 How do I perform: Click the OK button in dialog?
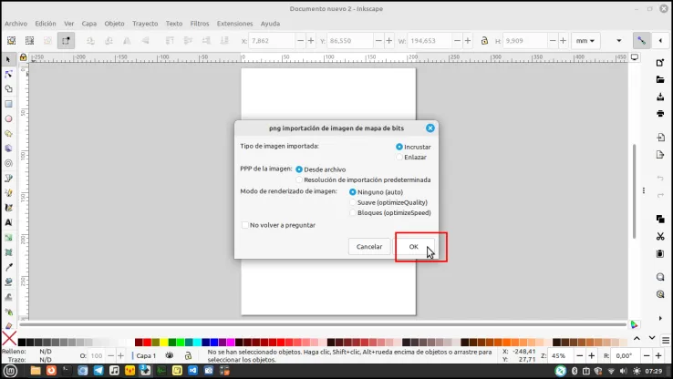tap(414, 247)
